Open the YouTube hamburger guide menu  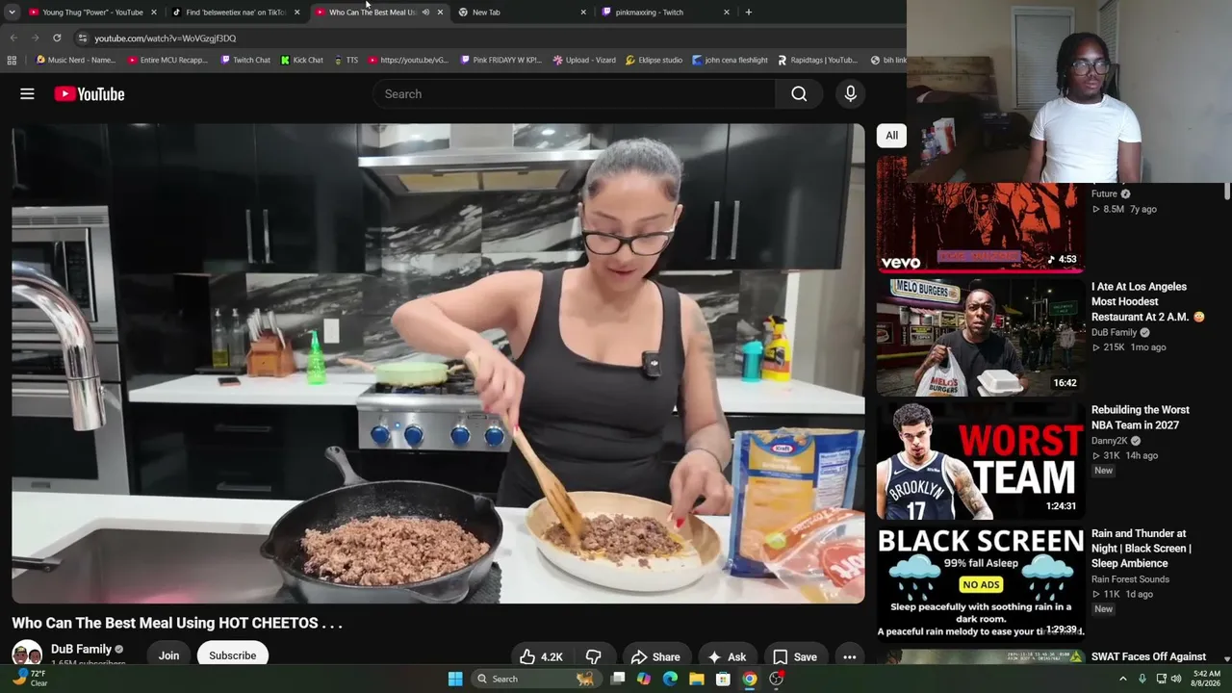pos(27,93)
